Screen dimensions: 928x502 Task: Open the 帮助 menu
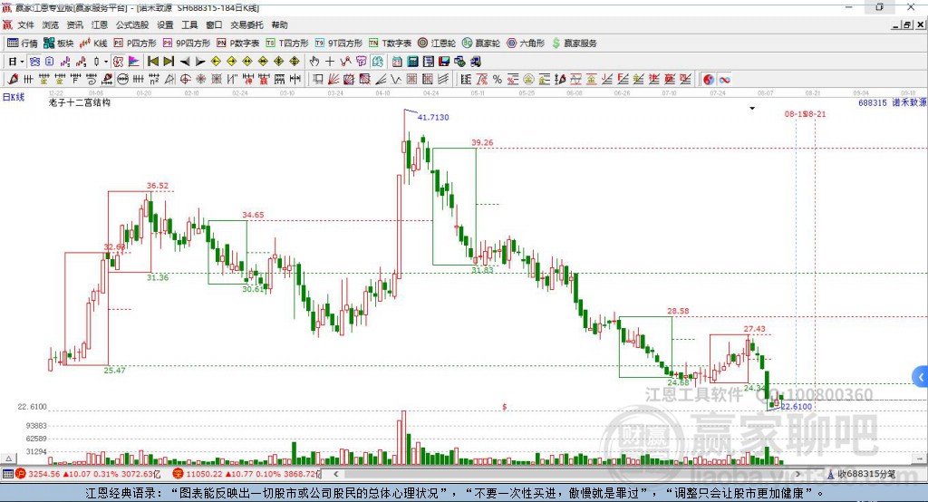(x=279, y=24)
